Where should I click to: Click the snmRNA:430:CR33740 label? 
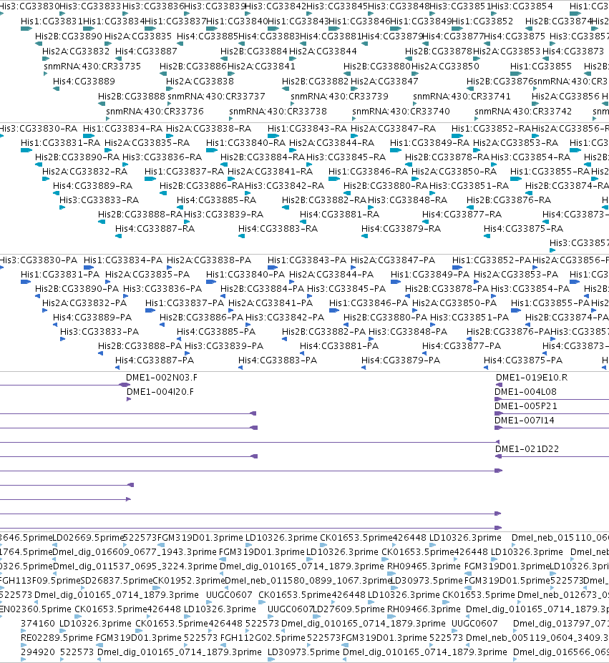point(401,111)
